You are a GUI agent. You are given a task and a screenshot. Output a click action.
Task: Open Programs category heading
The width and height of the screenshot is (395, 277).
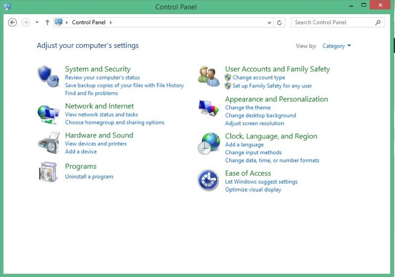click(x=81, y=167)
